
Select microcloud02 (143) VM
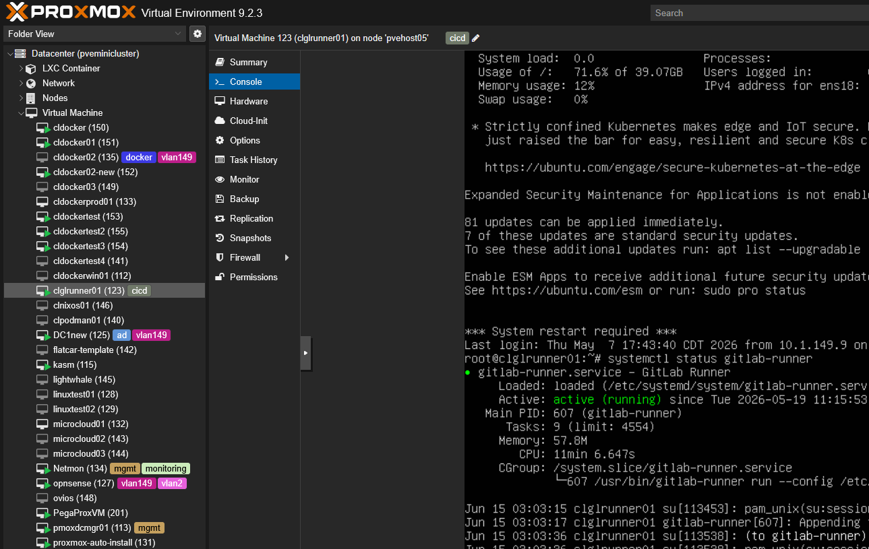104,439
